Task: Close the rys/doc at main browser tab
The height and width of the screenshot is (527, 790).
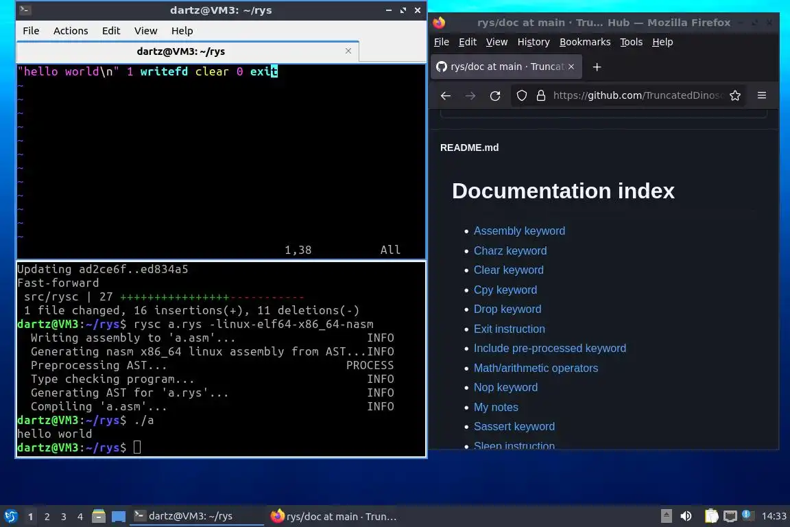Action: (571, 67)
